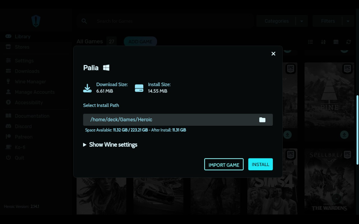Click the Quit power icon

point(8,158)
